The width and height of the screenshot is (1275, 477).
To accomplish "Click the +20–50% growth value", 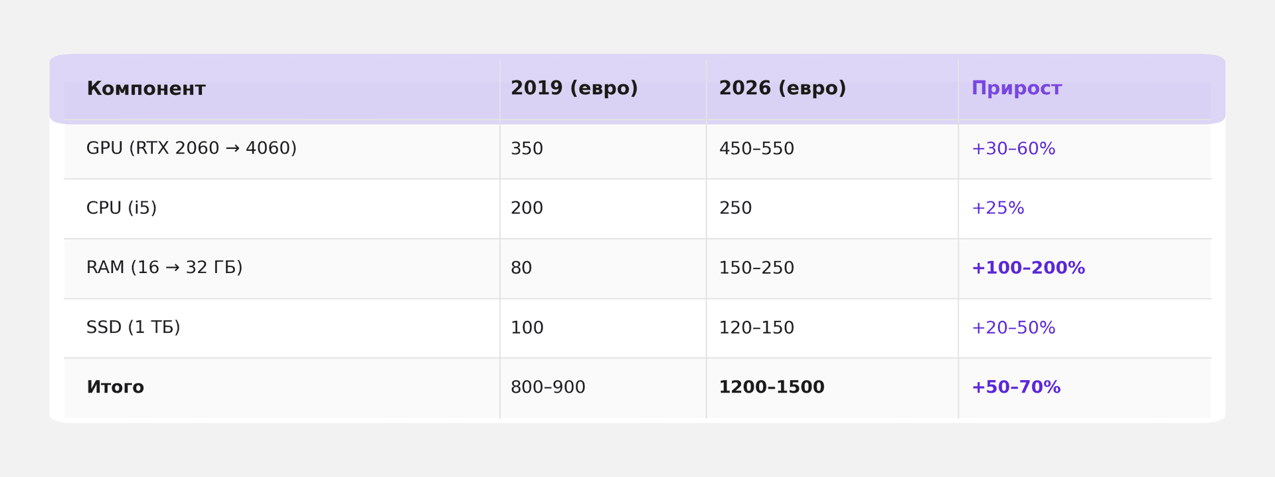I will coord(1013,328).
